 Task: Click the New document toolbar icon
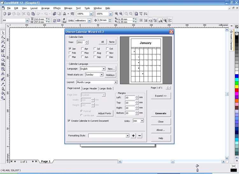(5, 14)
